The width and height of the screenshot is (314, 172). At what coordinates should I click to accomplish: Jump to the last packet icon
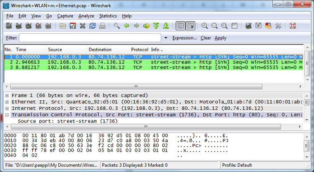click(166, 26)
